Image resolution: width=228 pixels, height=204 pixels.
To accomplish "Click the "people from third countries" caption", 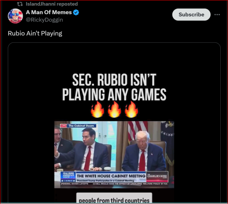I will point(114,200).
